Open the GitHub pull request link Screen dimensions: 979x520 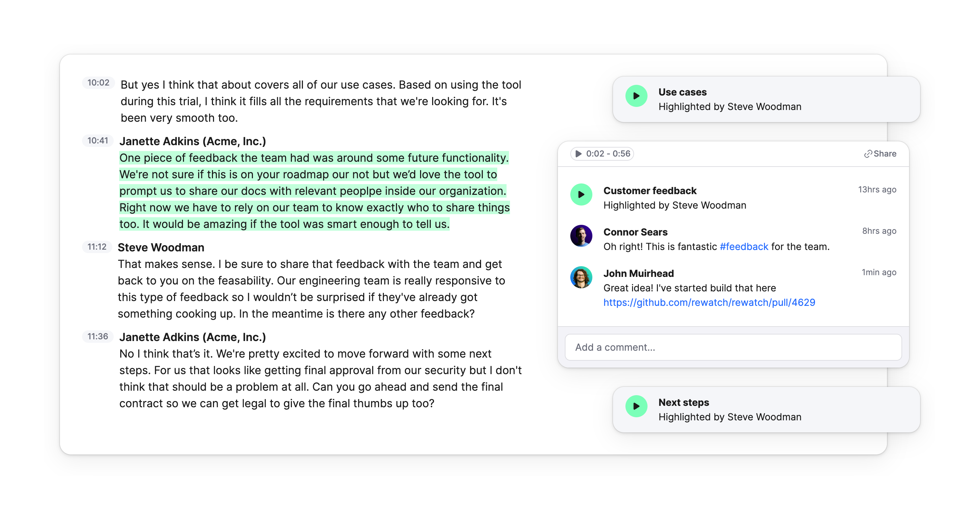[709, 302]
